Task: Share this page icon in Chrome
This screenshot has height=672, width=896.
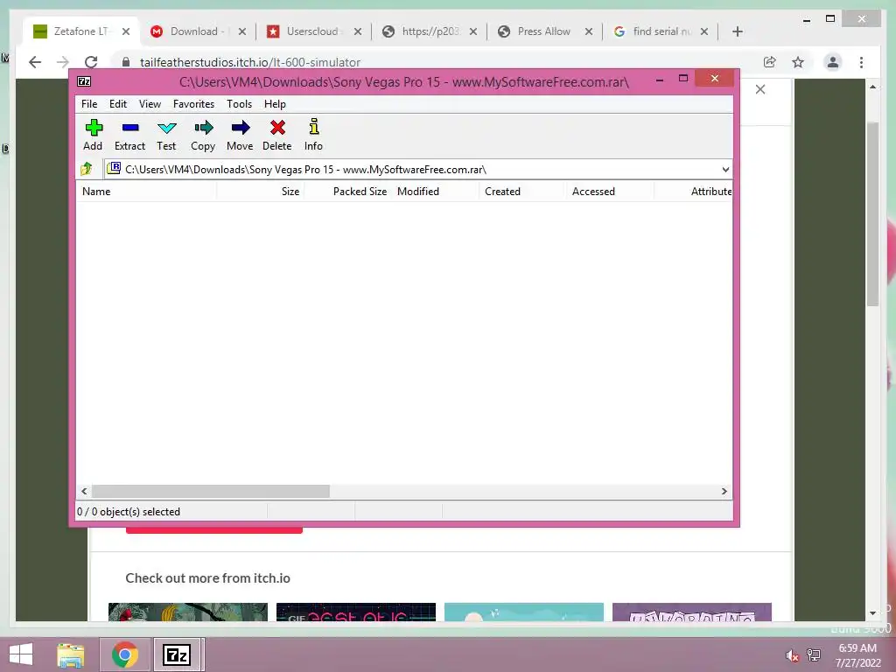Action: [x=770, y=62]
